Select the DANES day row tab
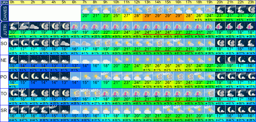Viewport: 256px width, 122px height. pyautogui.click(x=4, y=13)
